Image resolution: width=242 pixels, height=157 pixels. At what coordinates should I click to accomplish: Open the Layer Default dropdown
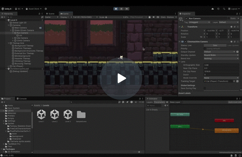[229, 22]
